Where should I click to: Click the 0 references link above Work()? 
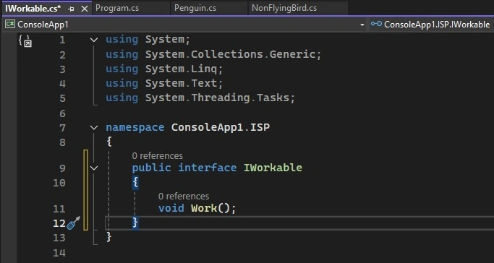(184, 197)
